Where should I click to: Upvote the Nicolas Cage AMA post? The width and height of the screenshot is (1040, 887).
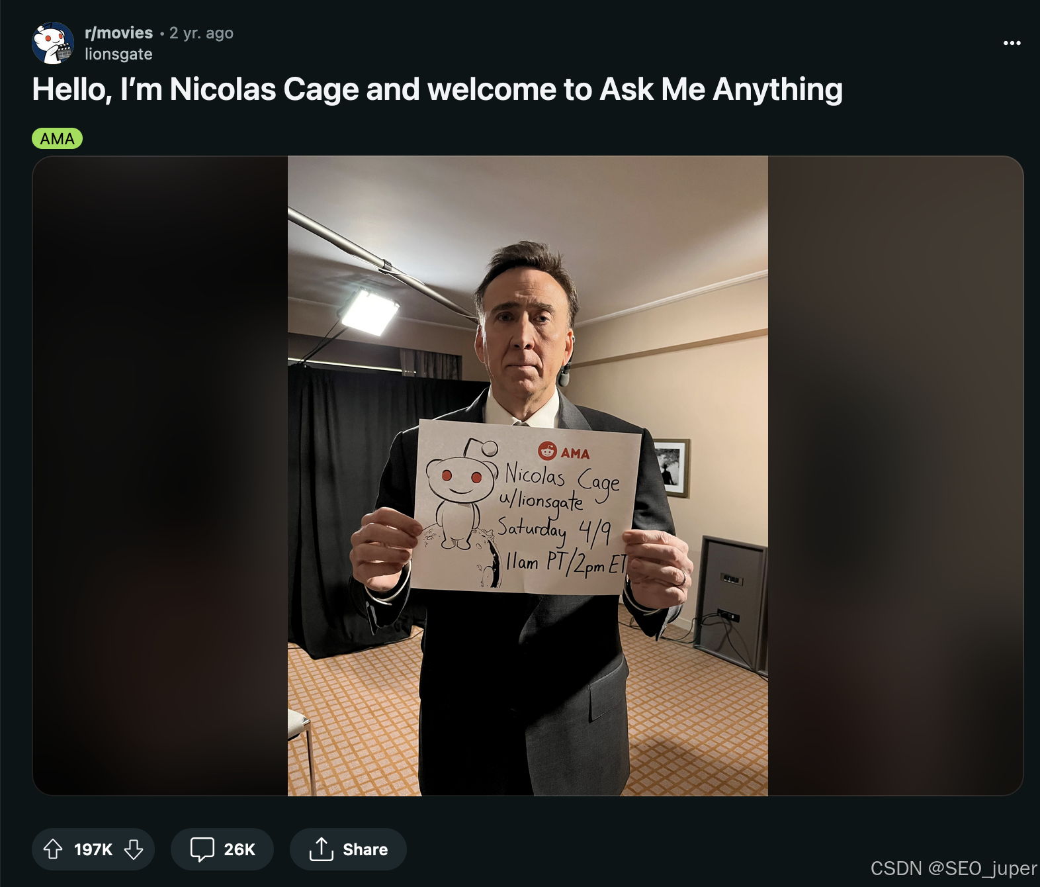pyautogui.click(x=53, y=849)
